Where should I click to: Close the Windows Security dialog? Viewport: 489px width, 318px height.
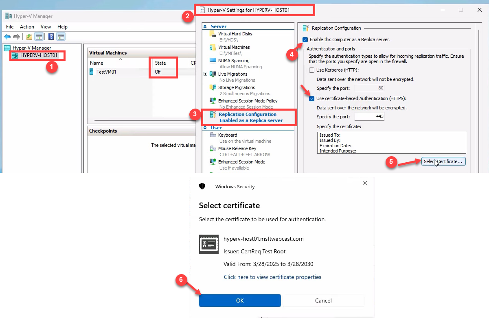pos(365,183)
